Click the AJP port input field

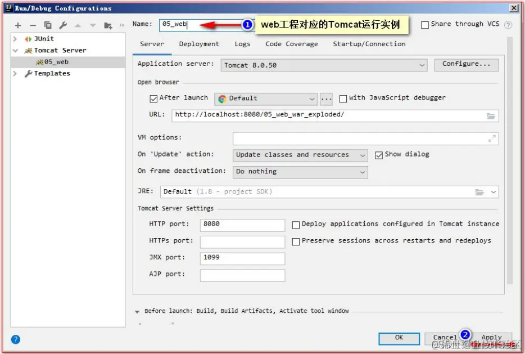pos(242,275)
